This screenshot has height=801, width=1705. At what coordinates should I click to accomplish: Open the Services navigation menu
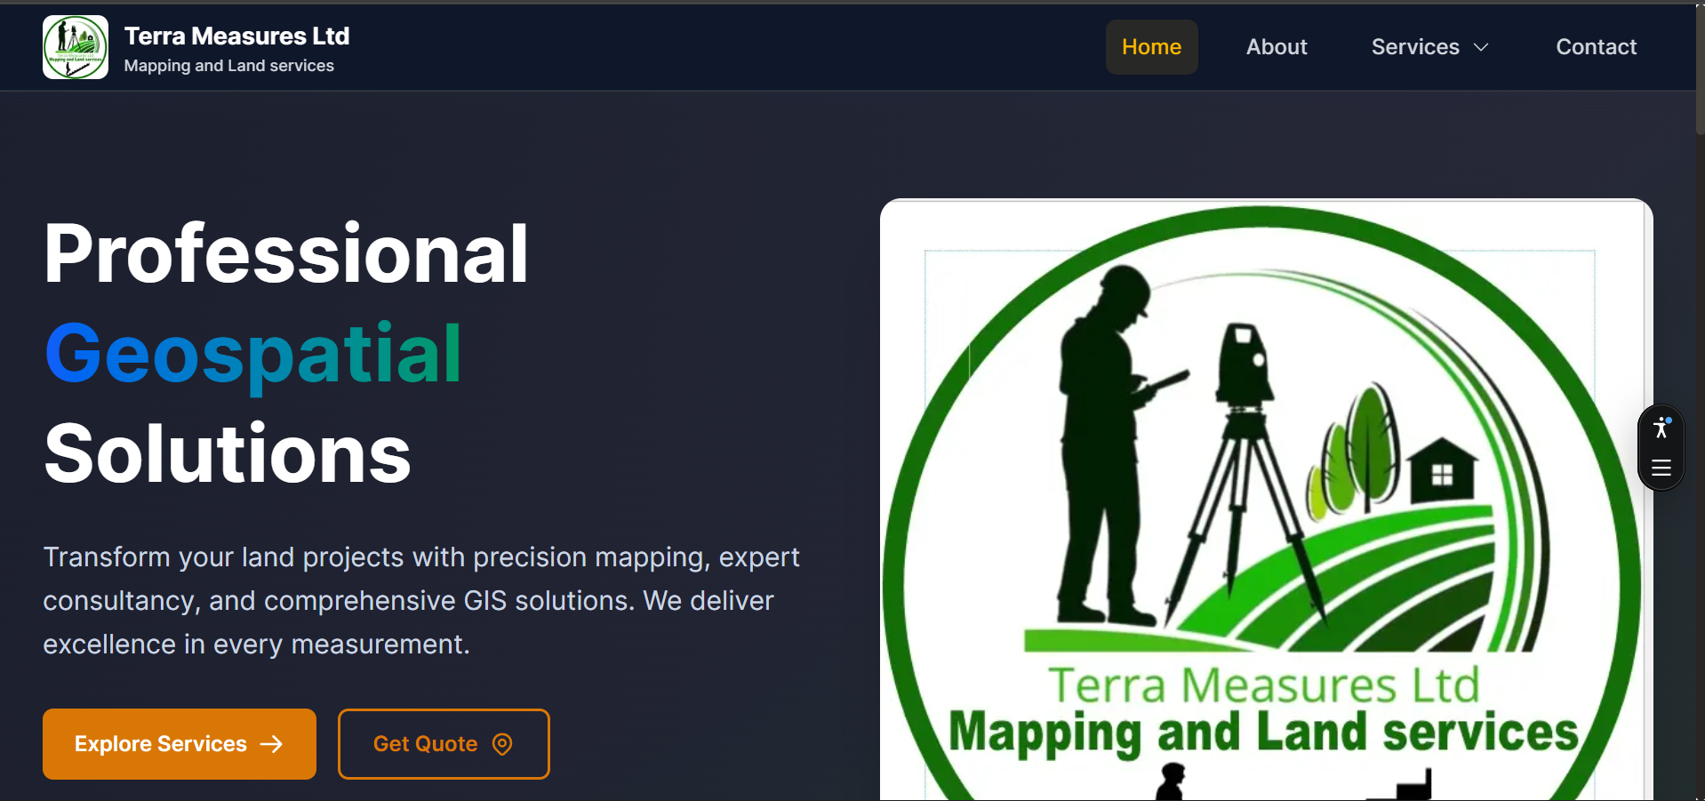click(x=1415, y=46)
